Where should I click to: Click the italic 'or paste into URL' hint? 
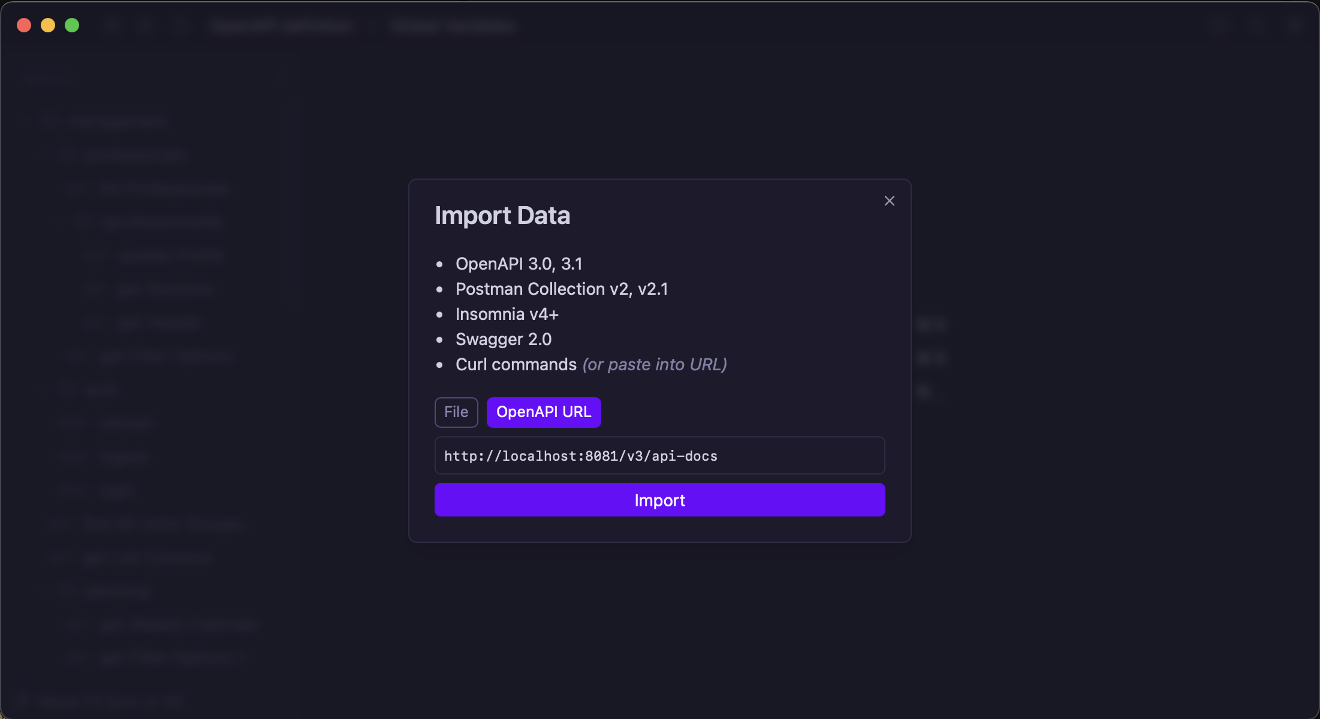pos(655,365)
